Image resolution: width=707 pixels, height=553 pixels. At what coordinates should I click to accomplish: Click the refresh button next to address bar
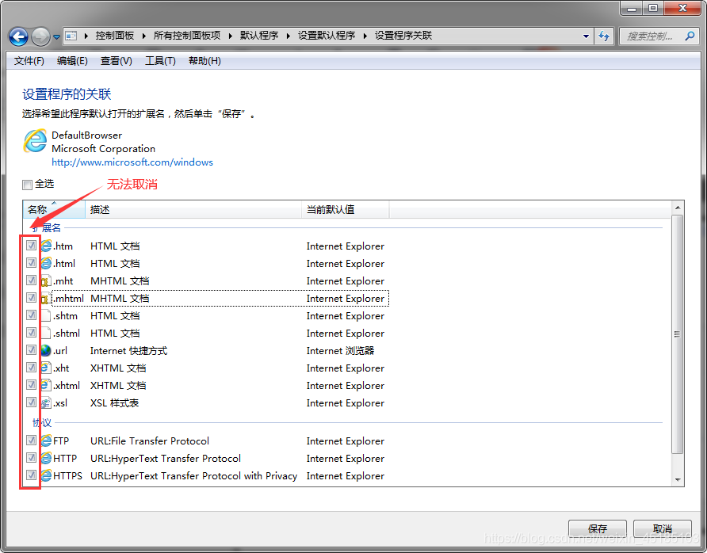(x=604, y=36)
